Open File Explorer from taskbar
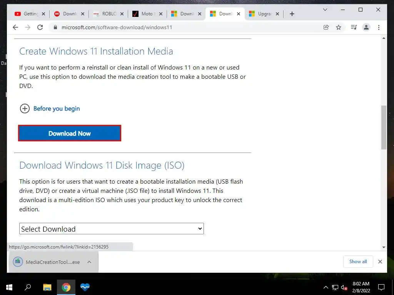 47,287
